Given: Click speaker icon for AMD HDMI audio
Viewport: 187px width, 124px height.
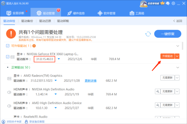Looking at the screenshot, I should tap(9, 106).
